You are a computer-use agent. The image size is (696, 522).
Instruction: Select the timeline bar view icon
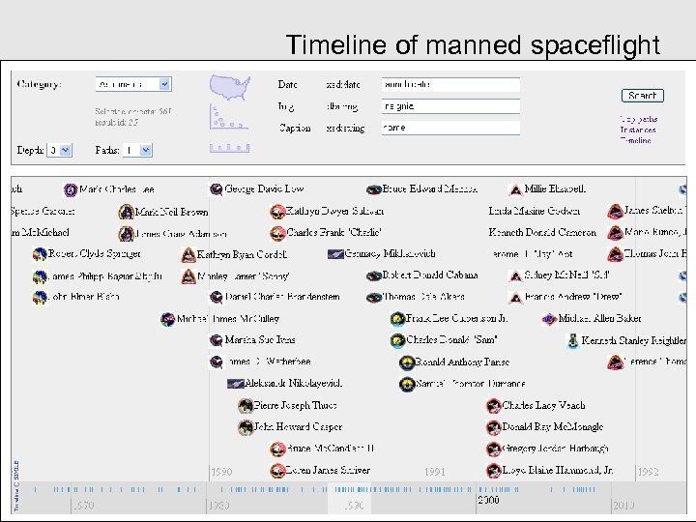click(x=229, y=148)
